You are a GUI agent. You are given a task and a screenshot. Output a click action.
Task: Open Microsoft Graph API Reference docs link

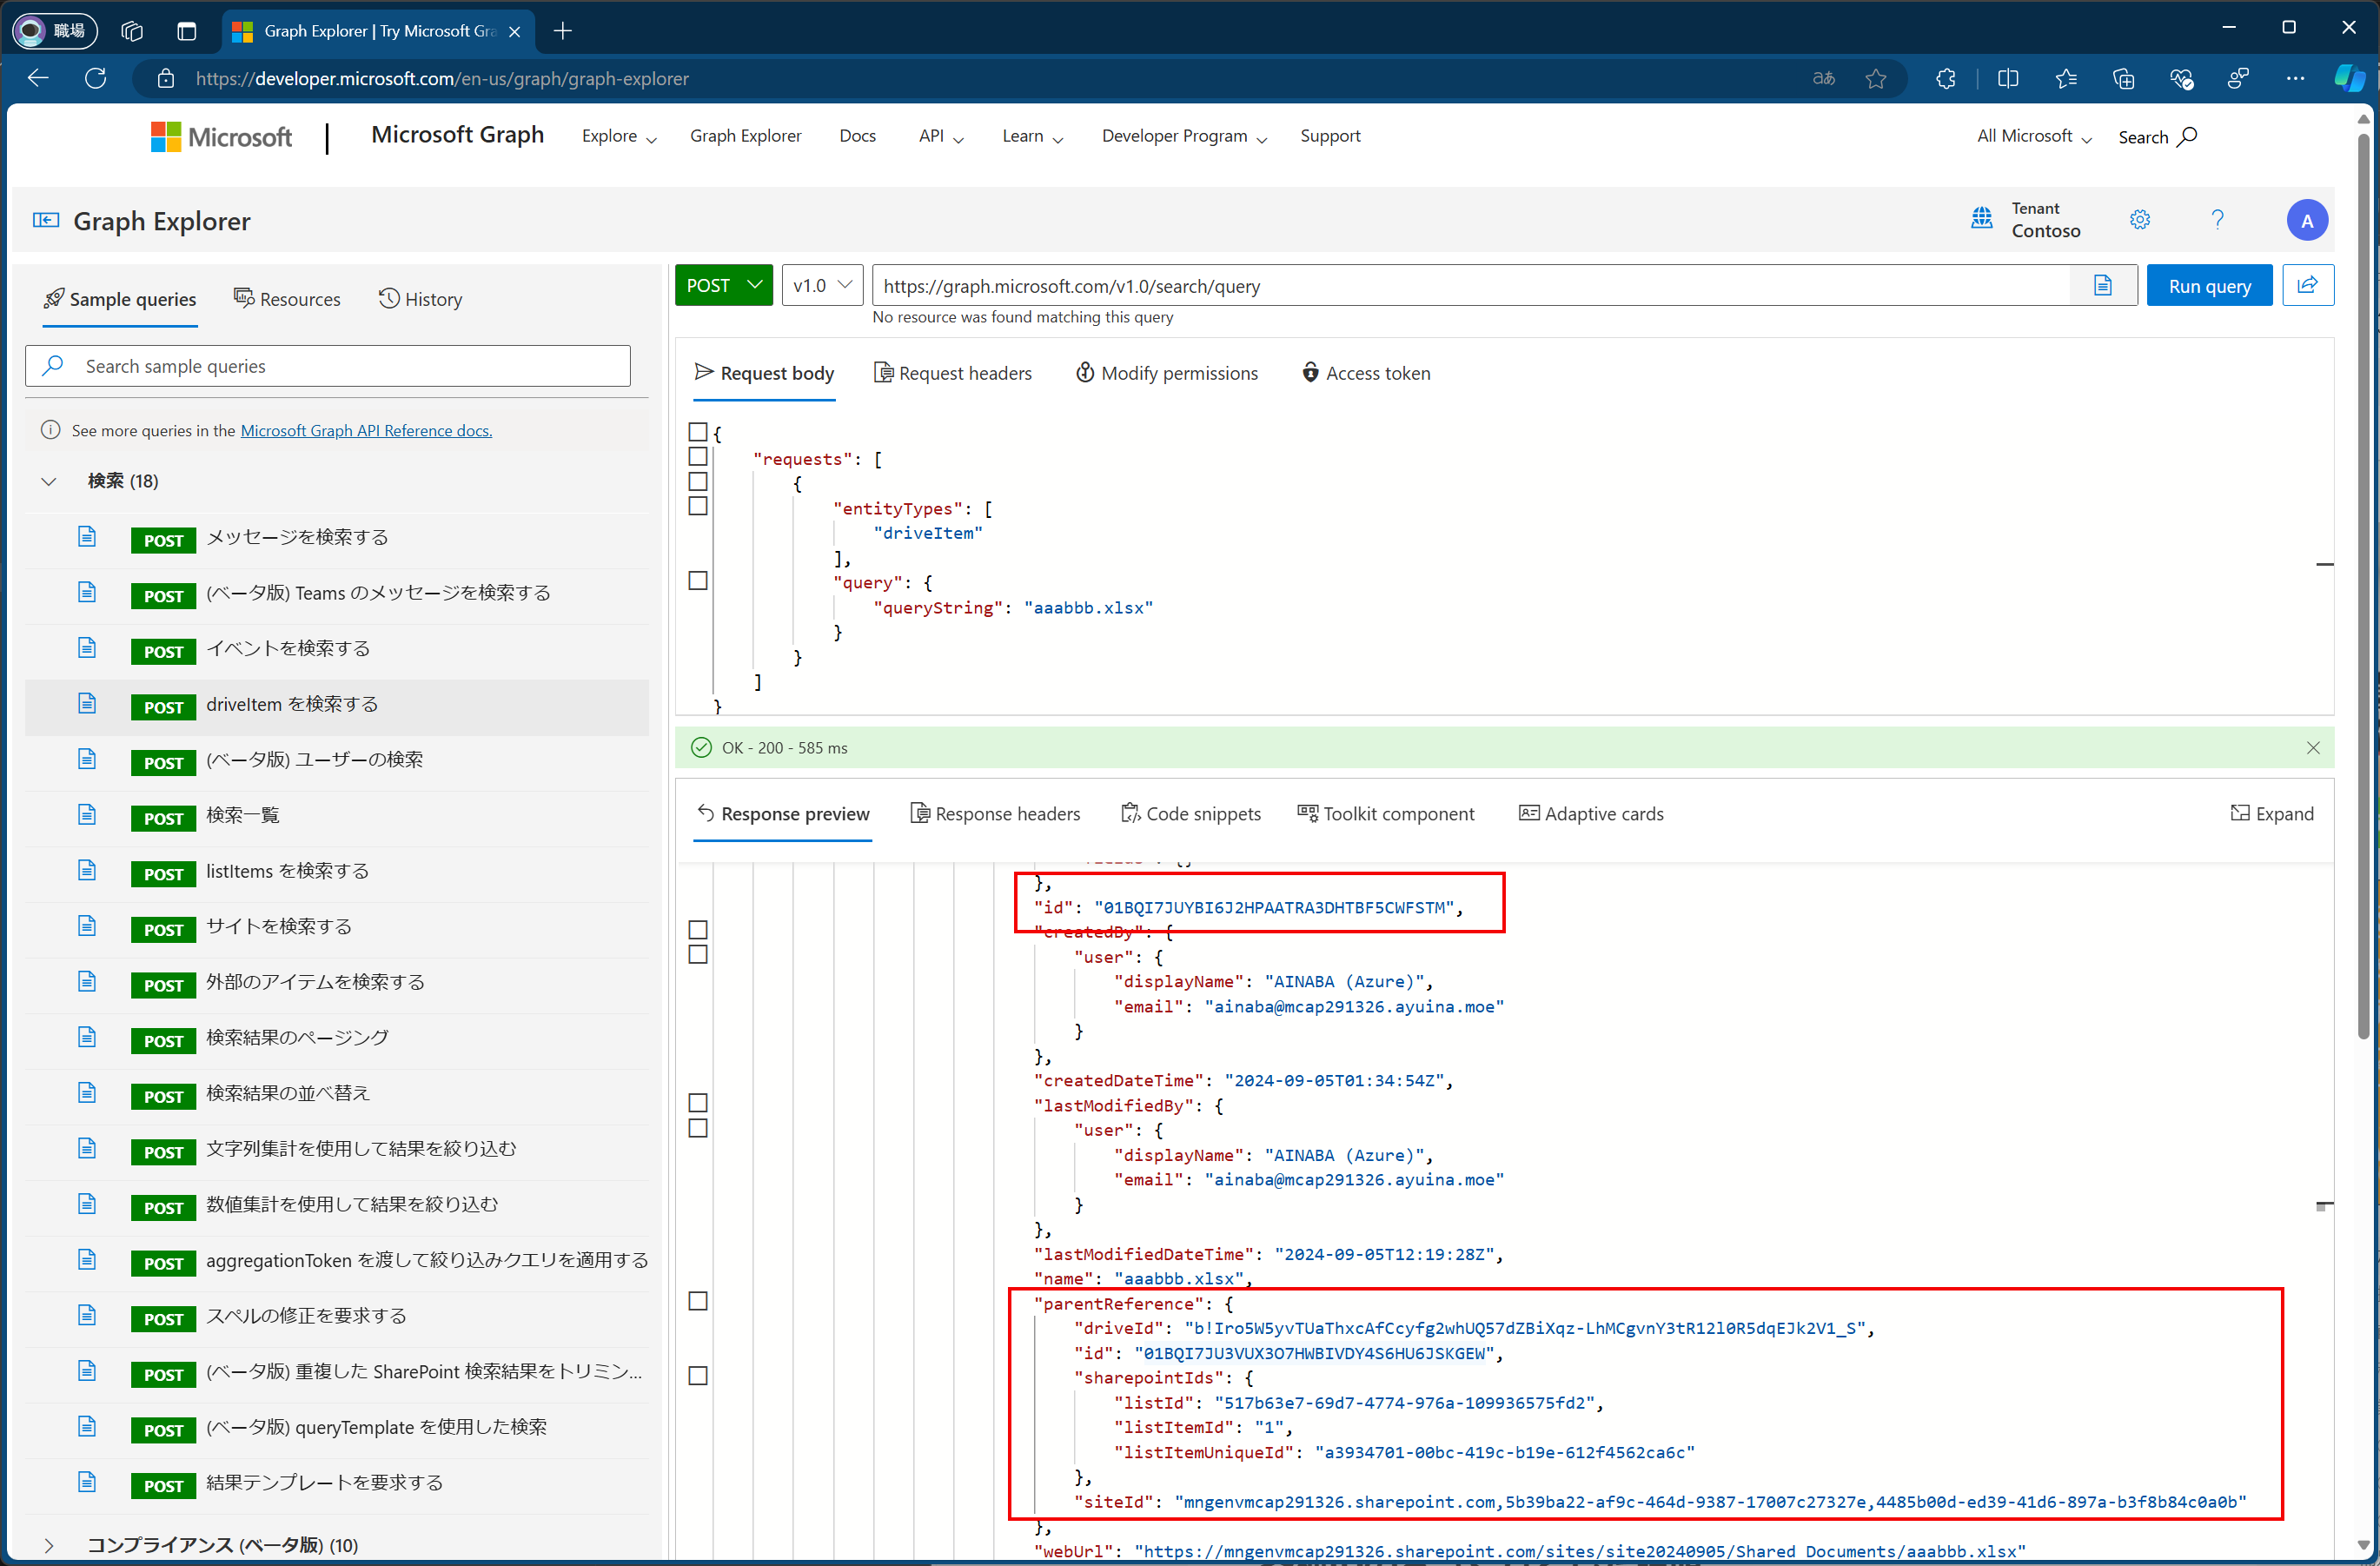coord(366,431)
